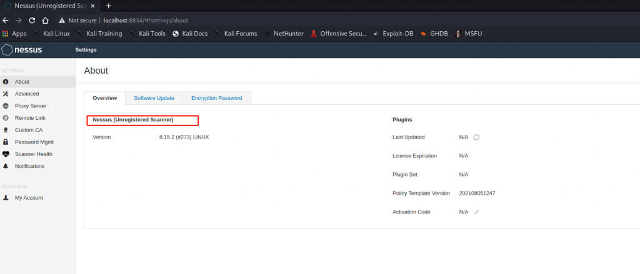Screen dimensions: 640x274
Task: Open Kali Training bookmark
Action: click(x=99, y=34)
